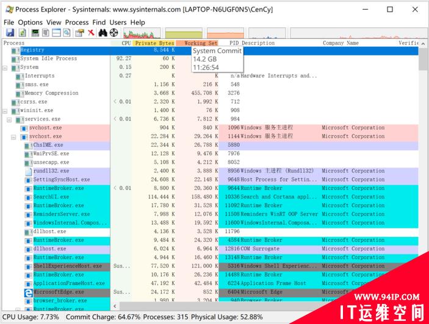Click the binoculars Find Handle icon
The width and height of the screenshot is (429, 324).
point(103,33)
